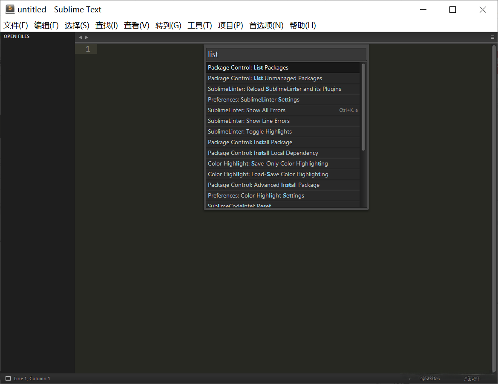Viewport: 498px width, 384px height.
Task: Open the 查看(V) menu
Action: point(137,26)
